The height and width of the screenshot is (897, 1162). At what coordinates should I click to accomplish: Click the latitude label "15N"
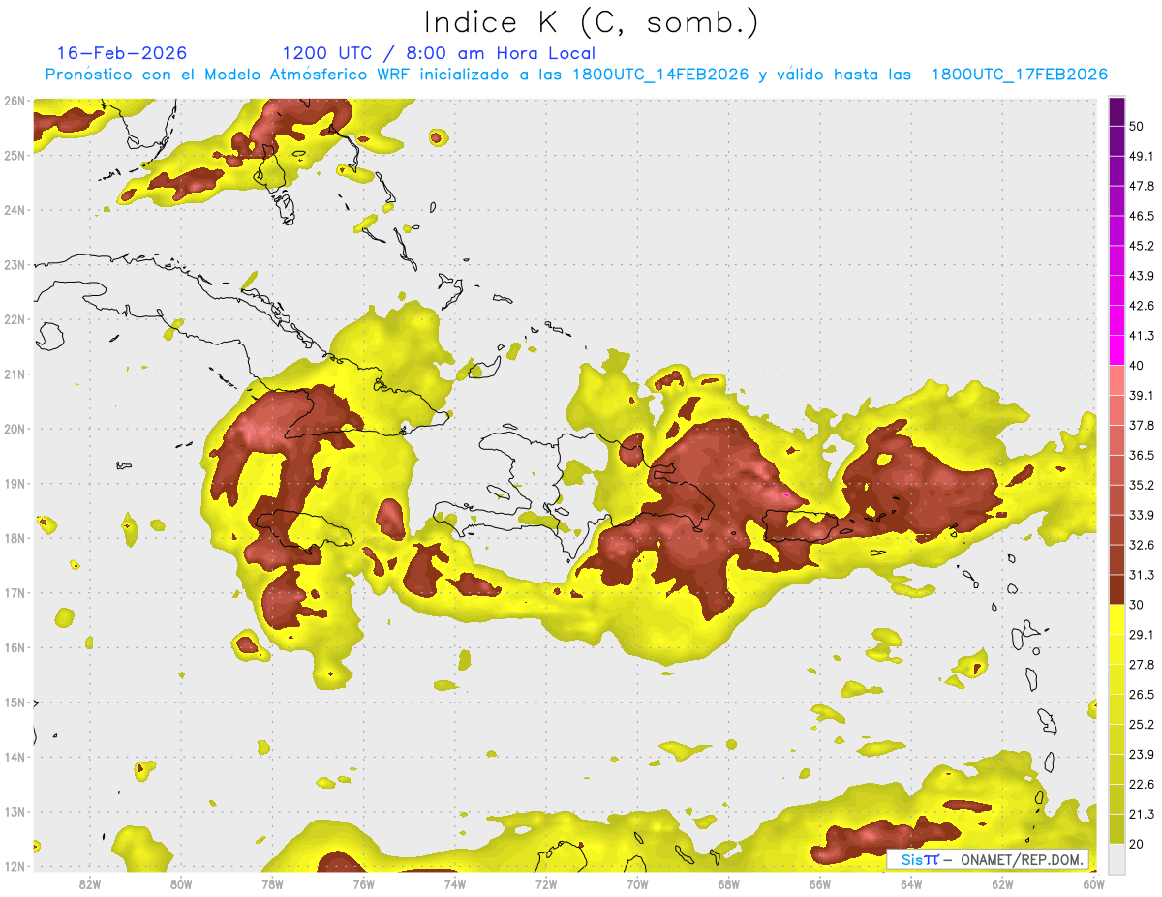(x=15, y=702)
